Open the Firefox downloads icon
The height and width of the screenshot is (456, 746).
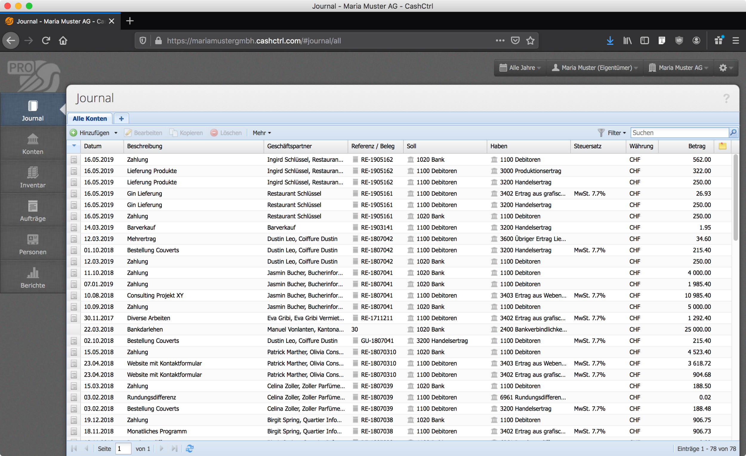click(x=610, y=41)
